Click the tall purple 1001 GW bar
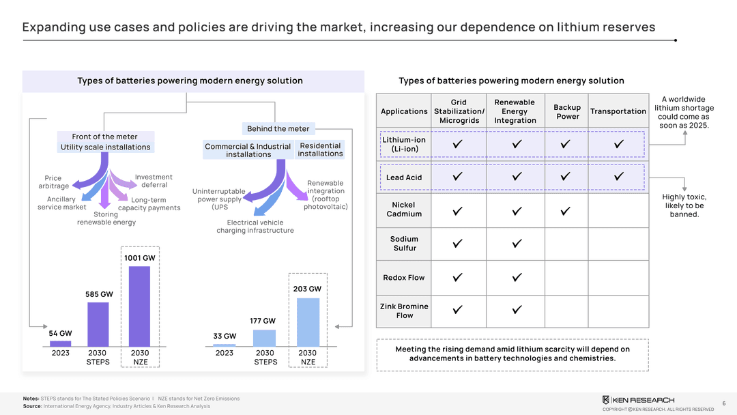 (x=139, y=306)
